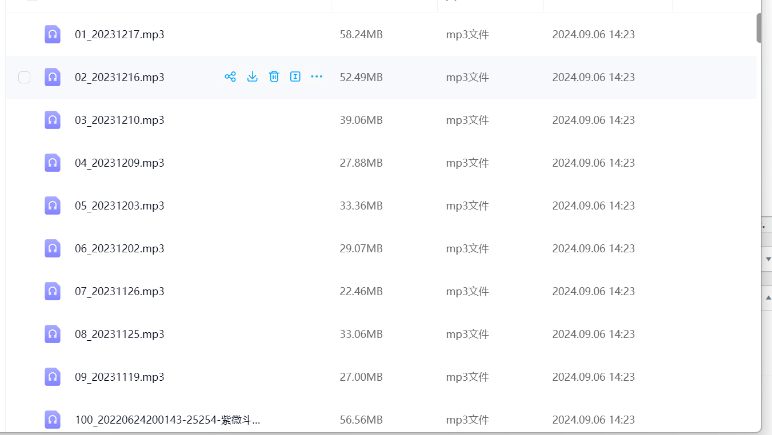This screenshot has height=435, width=772.
Task: Delete 02_20231216.mp3 via trash icon
Action: pos(274,77)
